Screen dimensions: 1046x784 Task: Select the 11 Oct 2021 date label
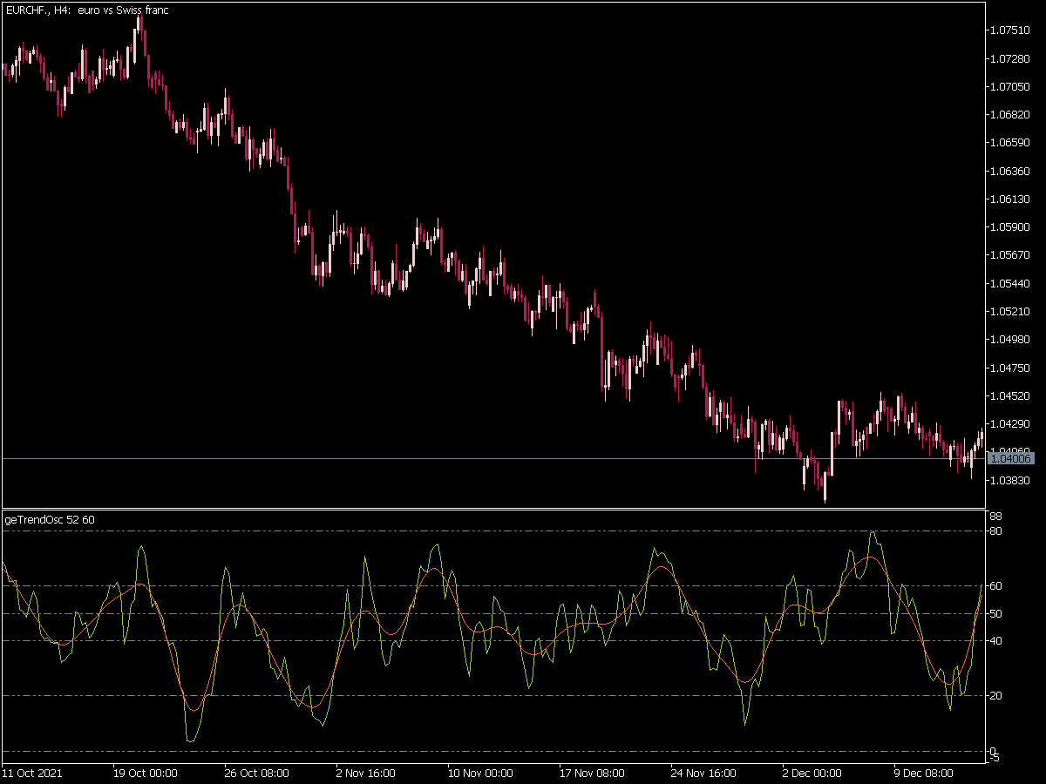32,773
